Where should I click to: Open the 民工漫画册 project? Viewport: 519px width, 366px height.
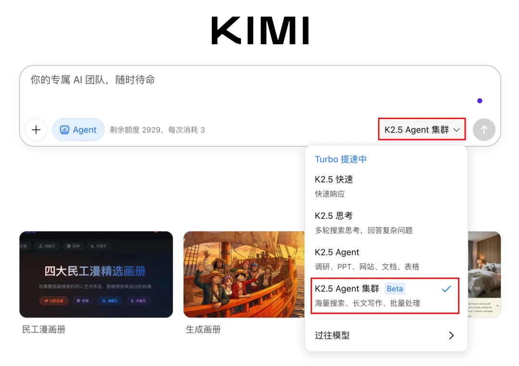click(x=44, y=329)
